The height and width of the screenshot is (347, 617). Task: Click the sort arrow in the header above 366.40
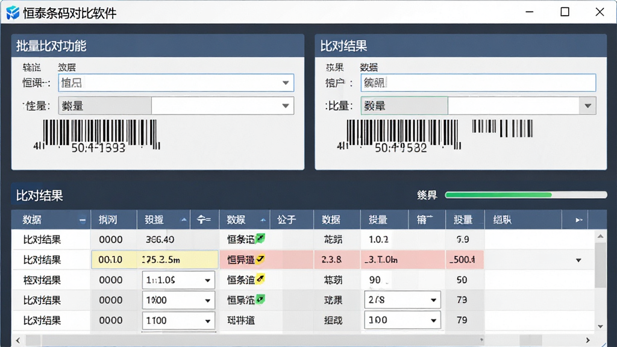[x=183, y=220]
